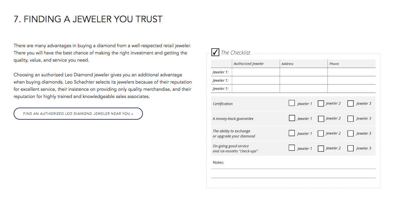Click the Address cell in second jeweler row
402x199 pixels.
pos(304,80)
